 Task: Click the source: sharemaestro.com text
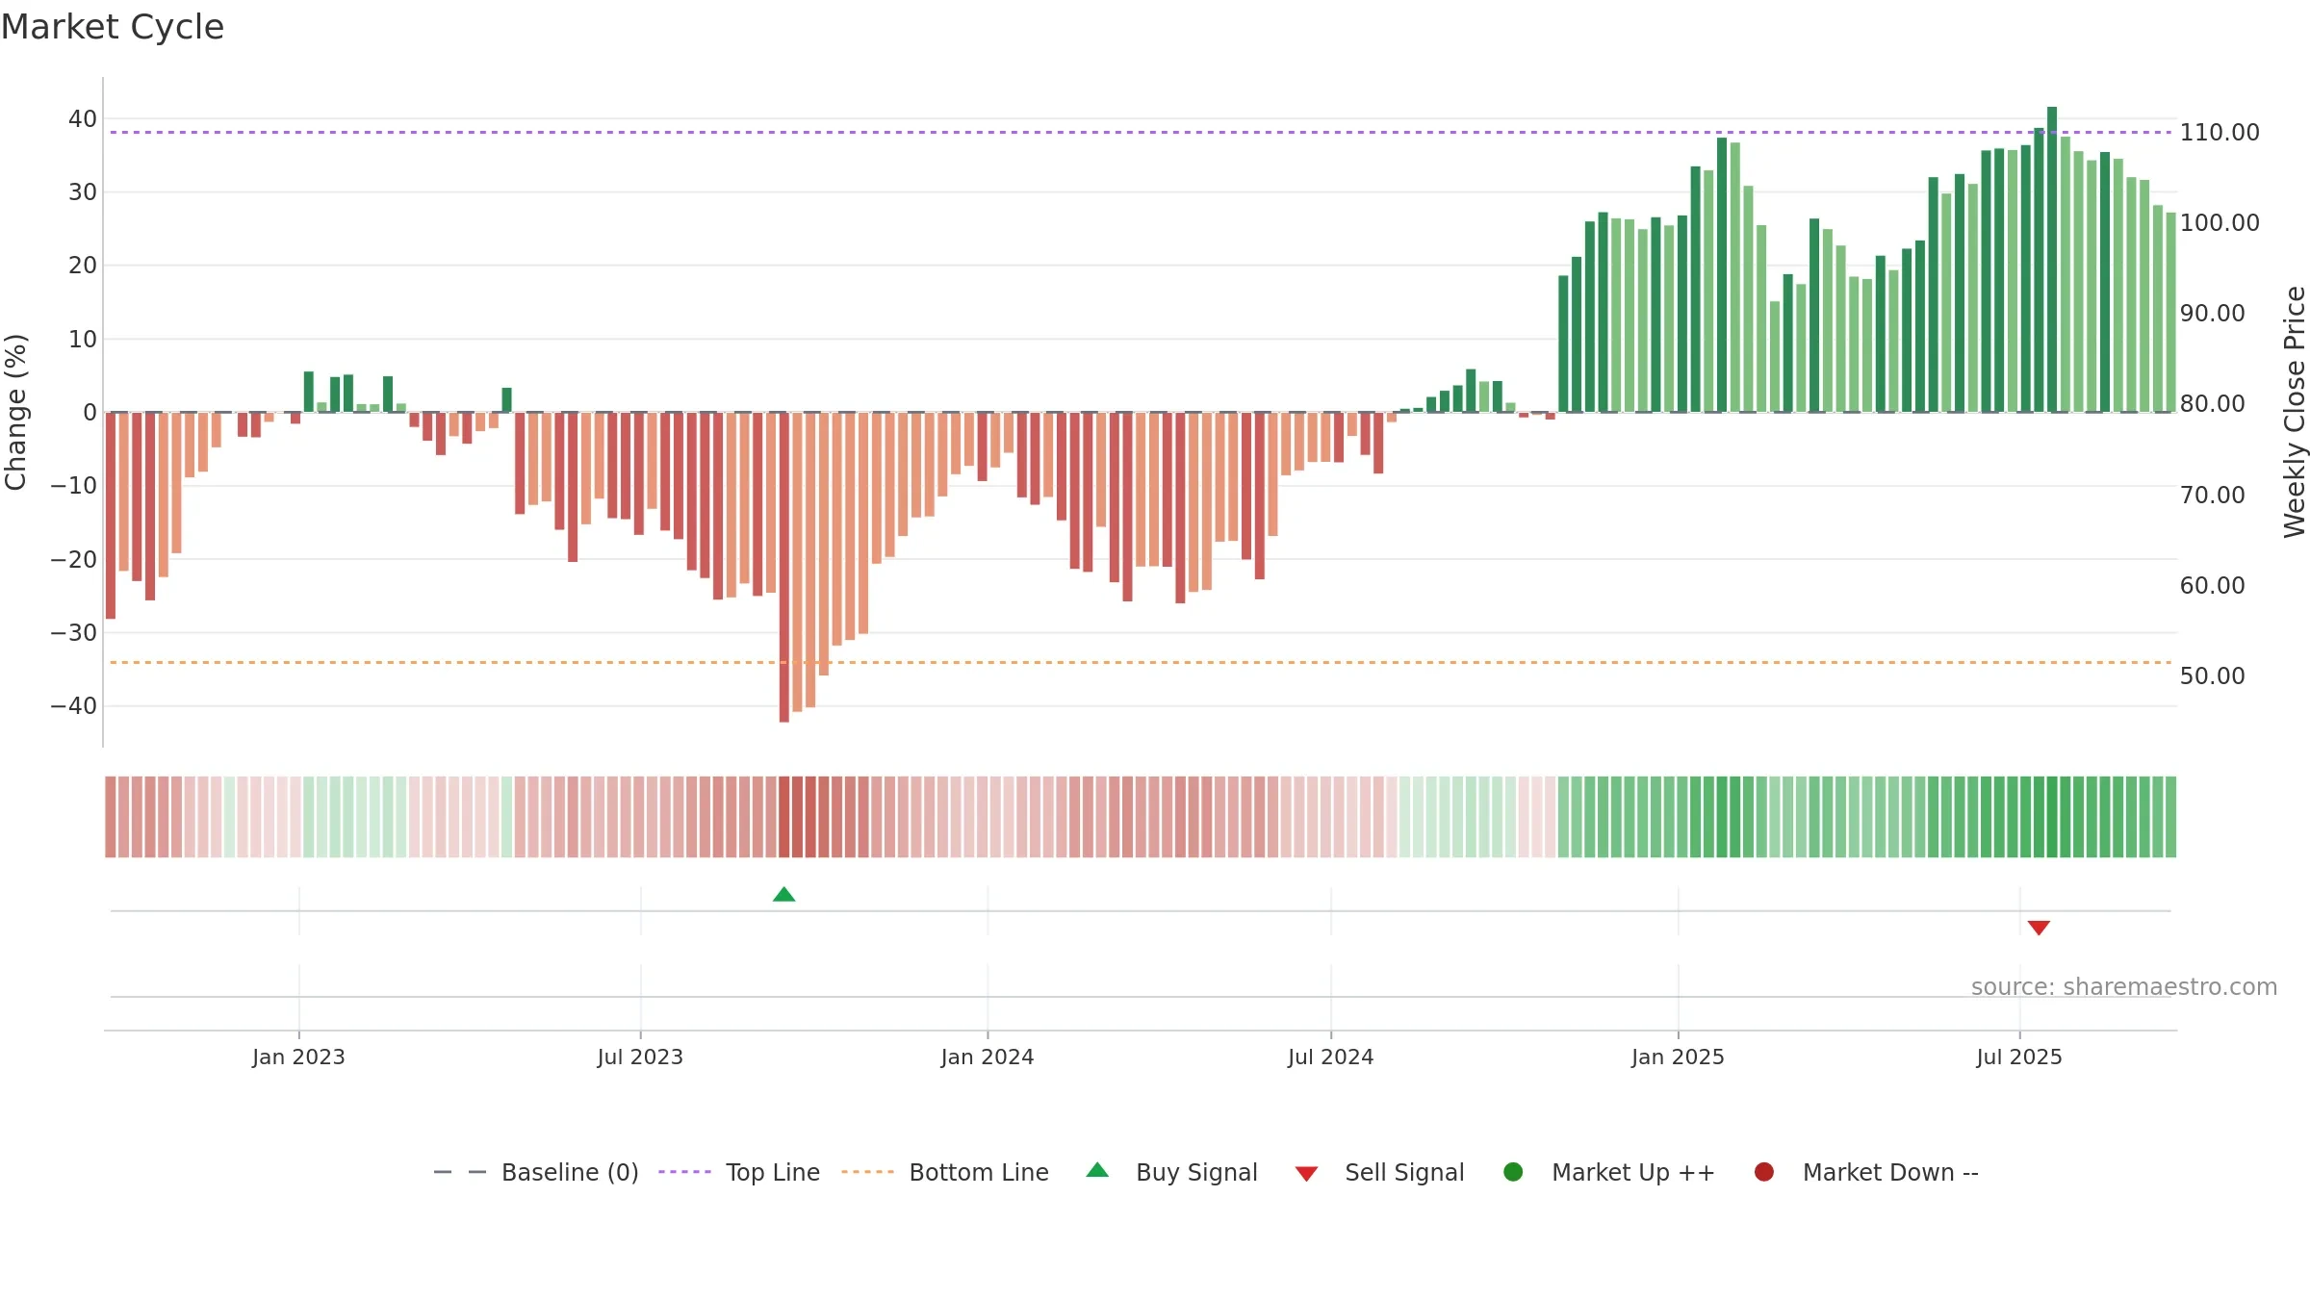point(2124,987)
